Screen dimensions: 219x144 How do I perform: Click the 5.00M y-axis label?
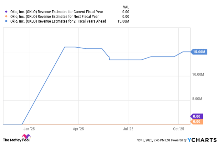point(197,99)
